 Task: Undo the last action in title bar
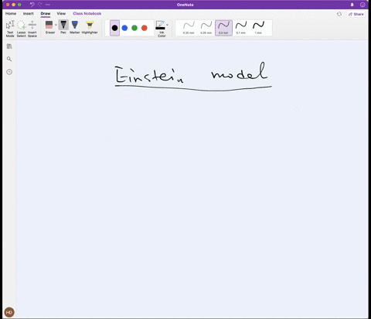pos(32,5)
